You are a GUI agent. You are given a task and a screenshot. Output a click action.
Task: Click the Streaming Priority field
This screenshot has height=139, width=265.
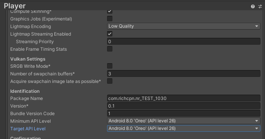click(x=184, y=42)
